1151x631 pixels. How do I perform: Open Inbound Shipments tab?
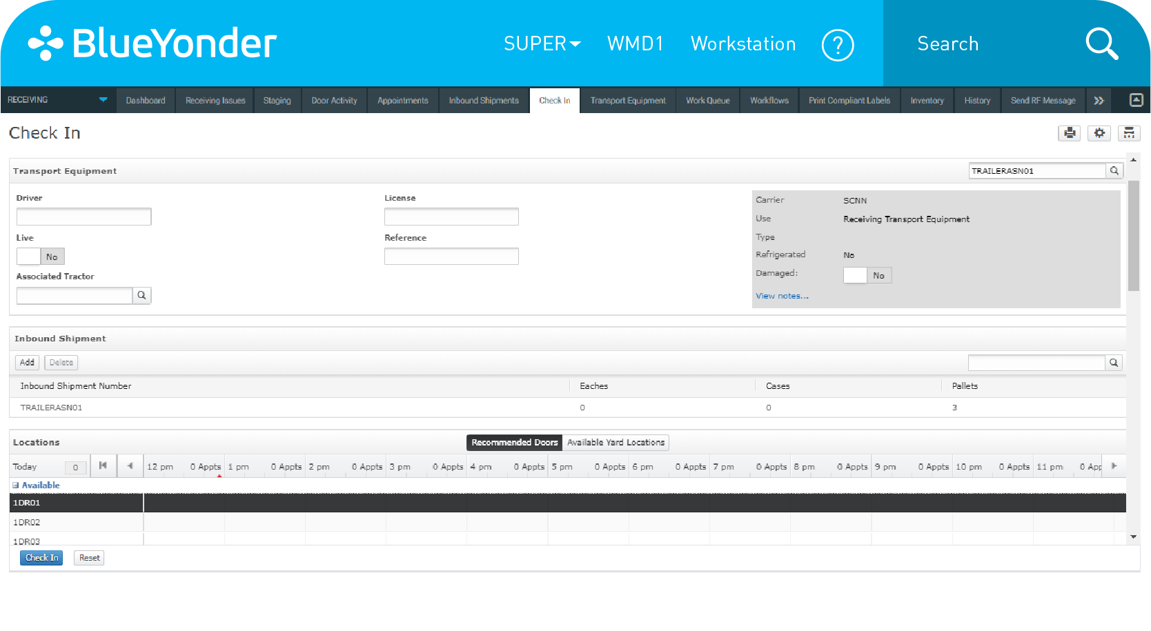coord(484,101)
